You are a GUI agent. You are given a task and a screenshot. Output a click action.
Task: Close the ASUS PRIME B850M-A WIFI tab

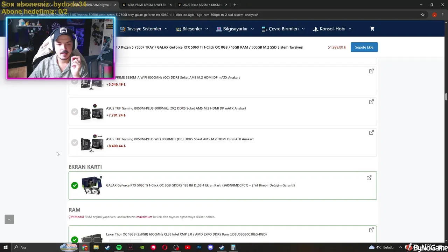pos(171,5)
